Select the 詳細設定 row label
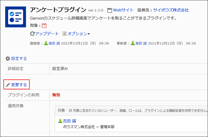This screenshot has height=137, width=208. [x=16, y=69]
